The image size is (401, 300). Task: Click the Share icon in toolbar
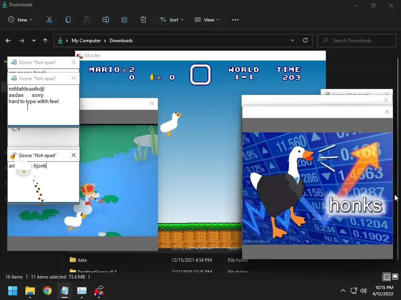[x=125, y=20]
